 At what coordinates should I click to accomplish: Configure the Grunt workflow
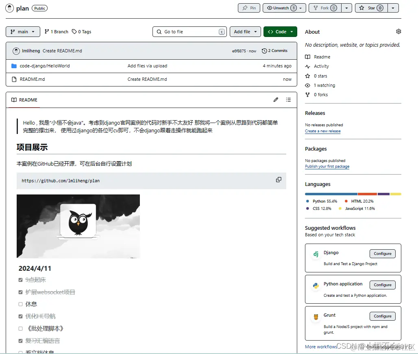point(383,316)
